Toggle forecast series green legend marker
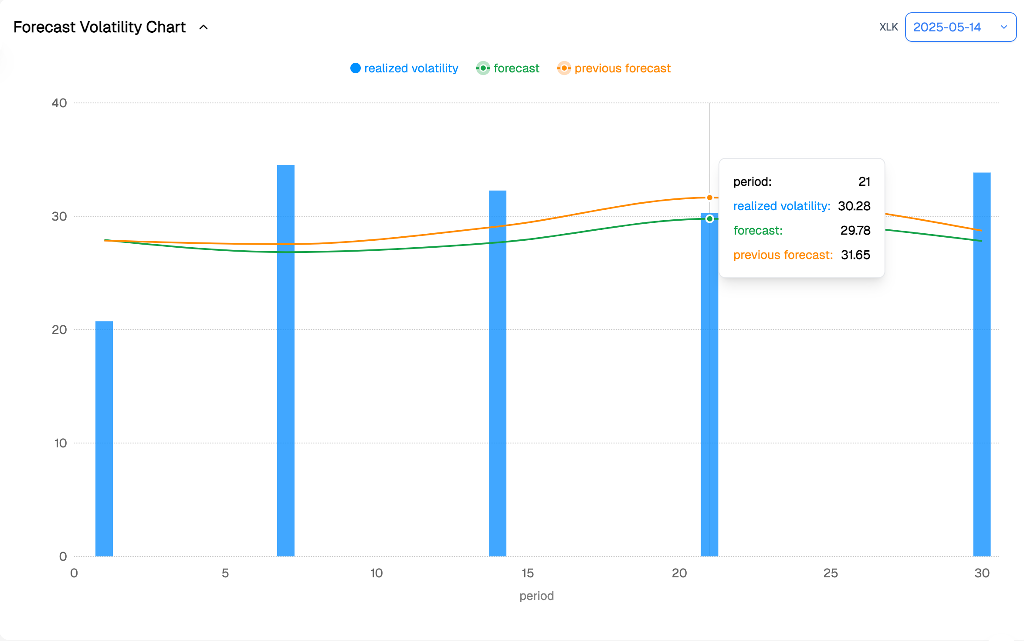The image size is (1024, 641). [x=483, y=68]
